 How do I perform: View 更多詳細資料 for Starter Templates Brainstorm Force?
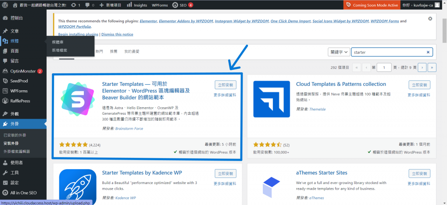pos(225,95)
